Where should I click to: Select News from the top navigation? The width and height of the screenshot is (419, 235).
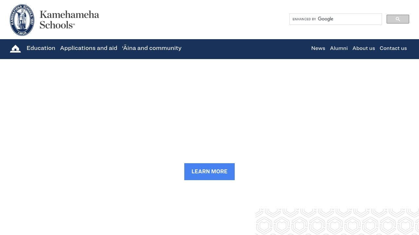click(318, 48)
